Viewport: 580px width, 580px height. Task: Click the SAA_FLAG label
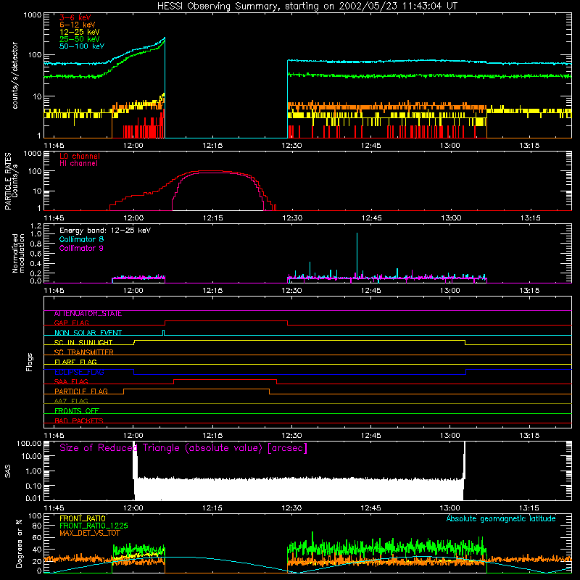(71, 382)
